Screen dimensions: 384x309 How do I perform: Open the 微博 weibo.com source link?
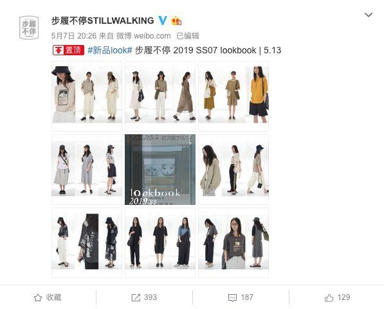[143, 36]
